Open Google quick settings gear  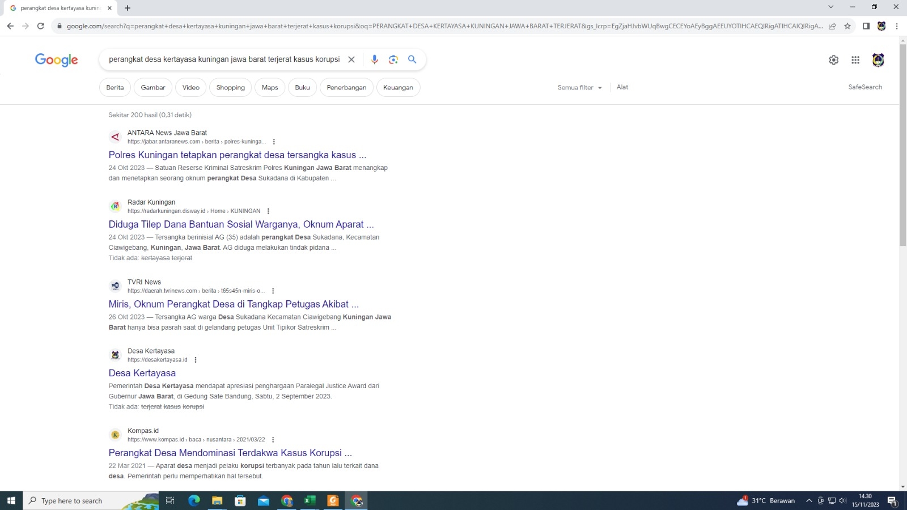(833, 60)
